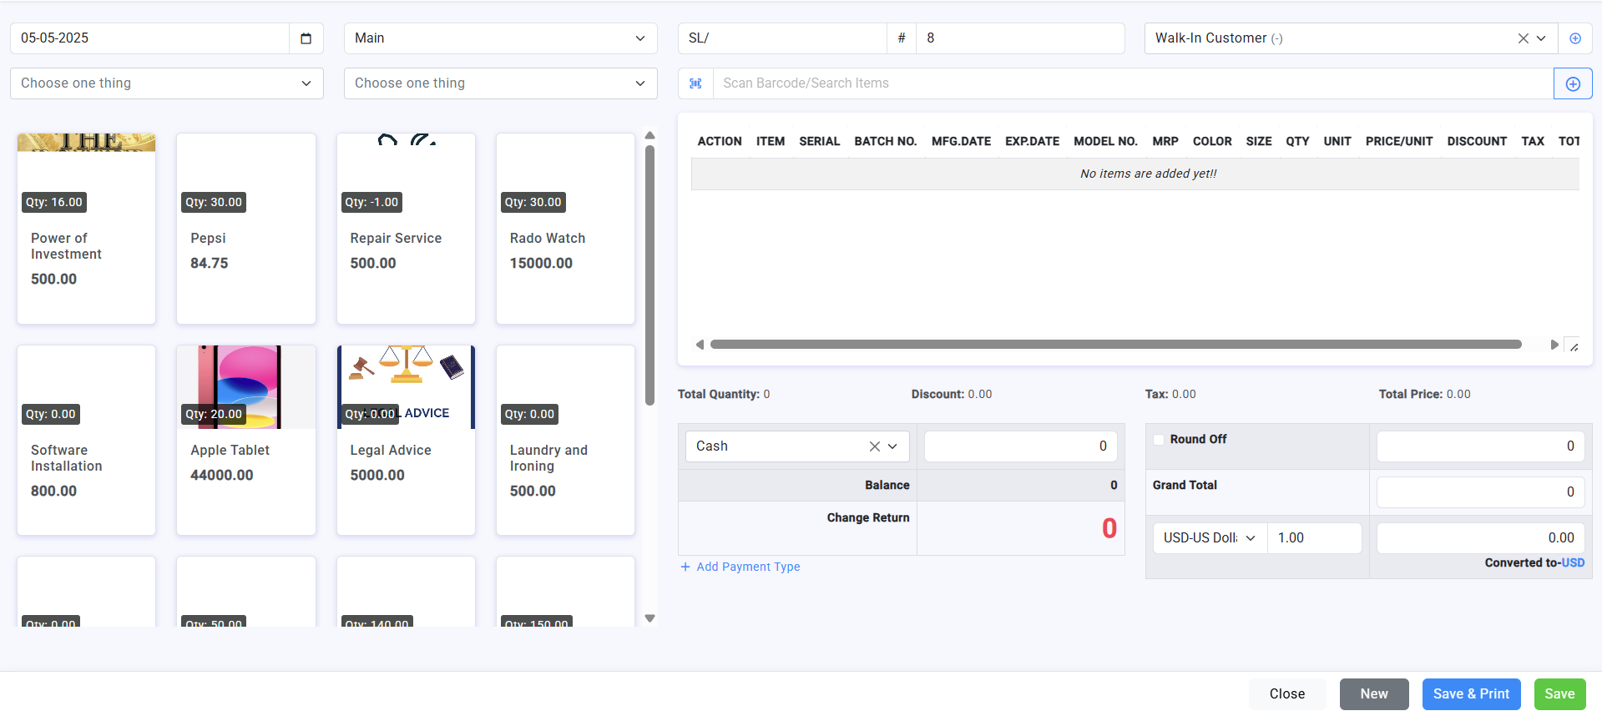The image size is (1602, 716).
Task: Open the date picker calendar icon
Action: 306,38
